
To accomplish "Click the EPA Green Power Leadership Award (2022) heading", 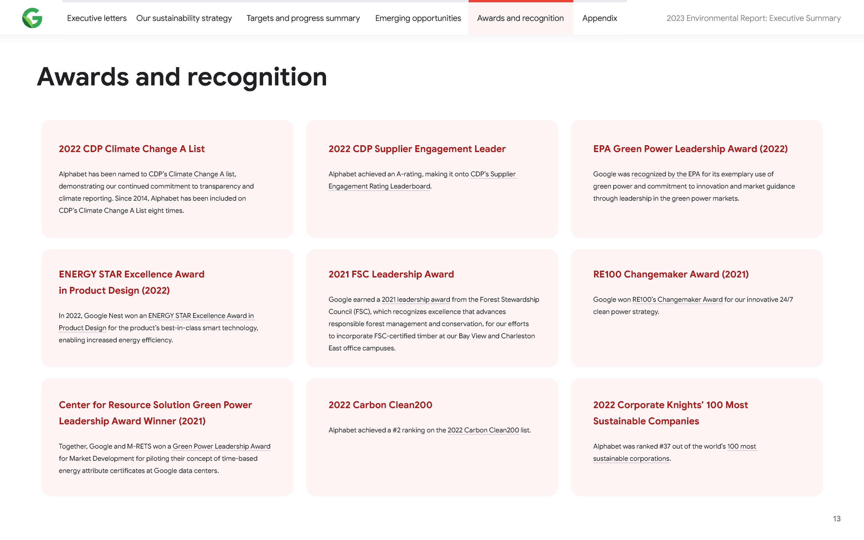I will click(x=690, y=149).
